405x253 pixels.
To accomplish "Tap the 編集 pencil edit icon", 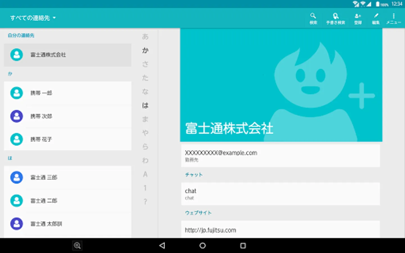I will click(376, 18).
